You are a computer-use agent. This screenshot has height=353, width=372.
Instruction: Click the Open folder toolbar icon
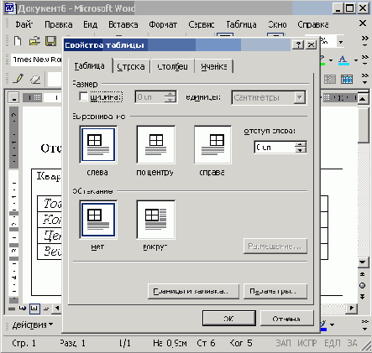[34, 41]
